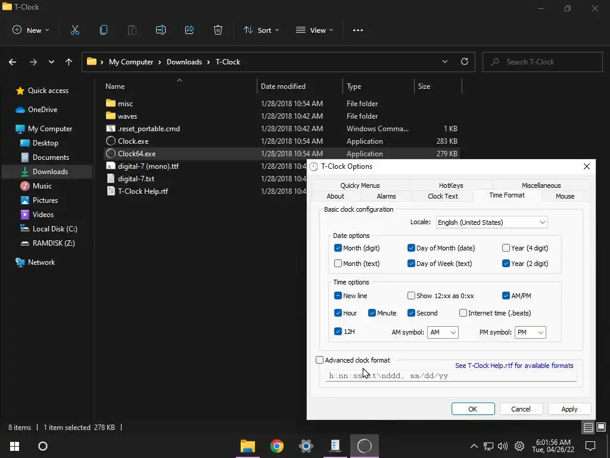This screenshot has width=610, height=458.
Task: Click the volume speaker tray icon
Action: (x=503, y=446)
